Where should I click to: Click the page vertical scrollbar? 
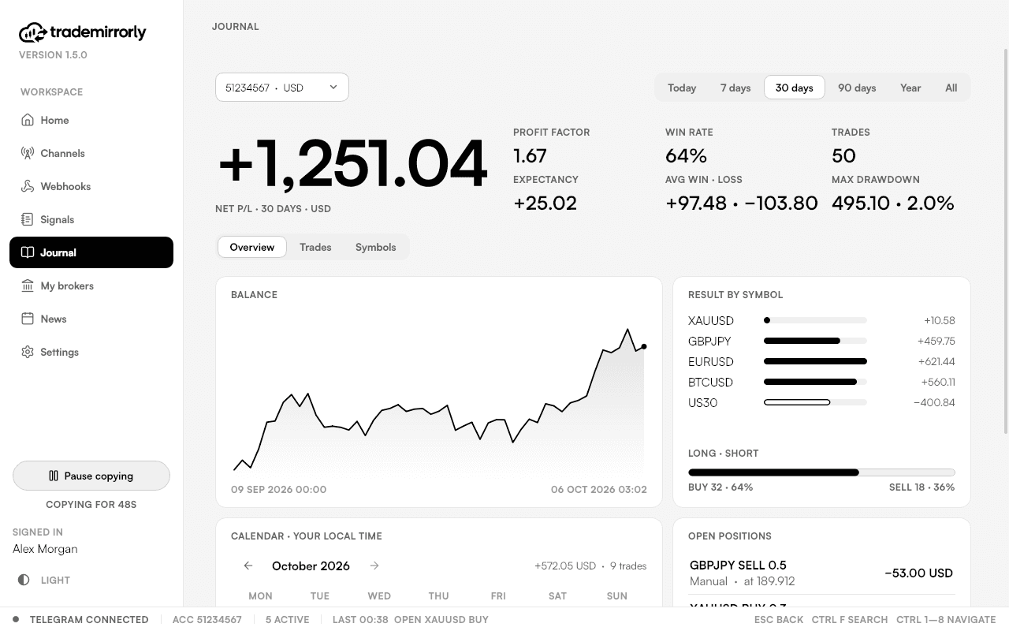click(1005, 241)
